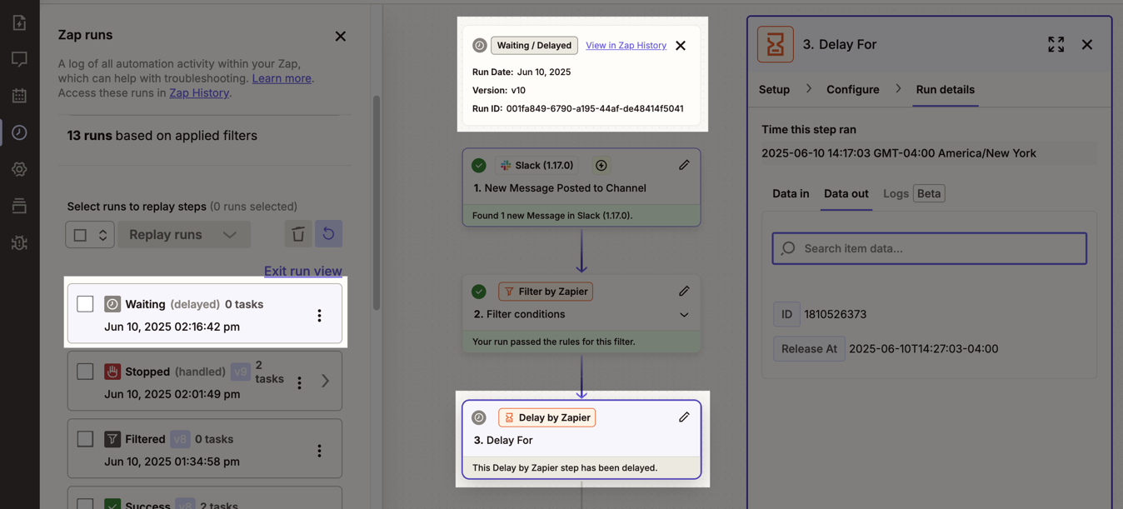Expand the Filter conditions chevron

tap(684, 315)
